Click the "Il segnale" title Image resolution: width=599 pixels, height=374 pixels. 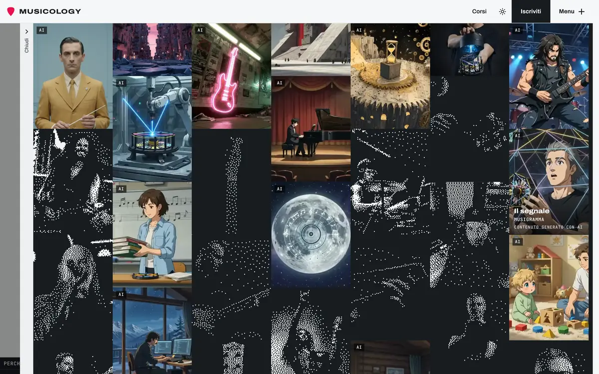[532, 211]
